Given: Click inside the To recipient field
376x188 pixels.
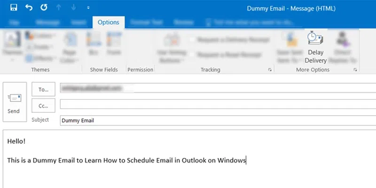Looking at the screenshot, I should [x=218, y=88].
